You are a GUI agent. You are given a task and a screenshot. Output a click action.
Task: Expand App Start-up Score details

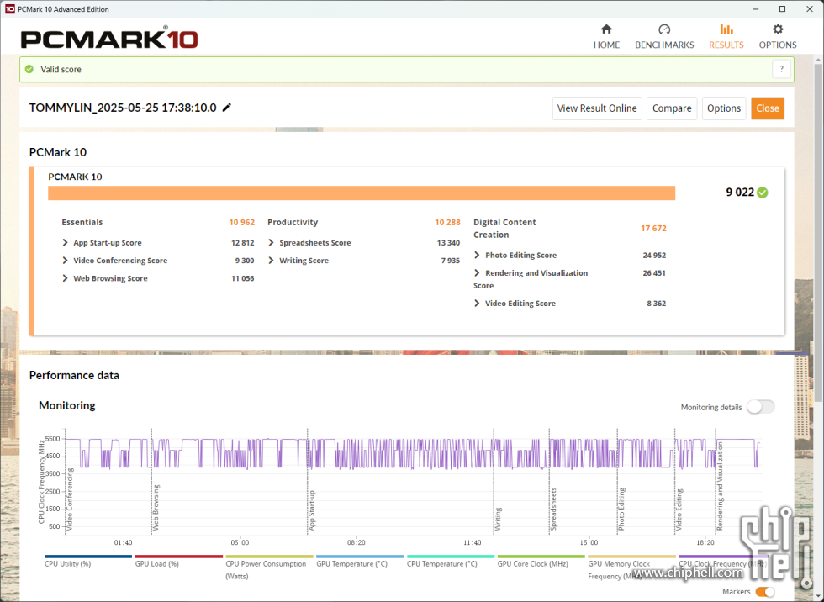[65, 243]
